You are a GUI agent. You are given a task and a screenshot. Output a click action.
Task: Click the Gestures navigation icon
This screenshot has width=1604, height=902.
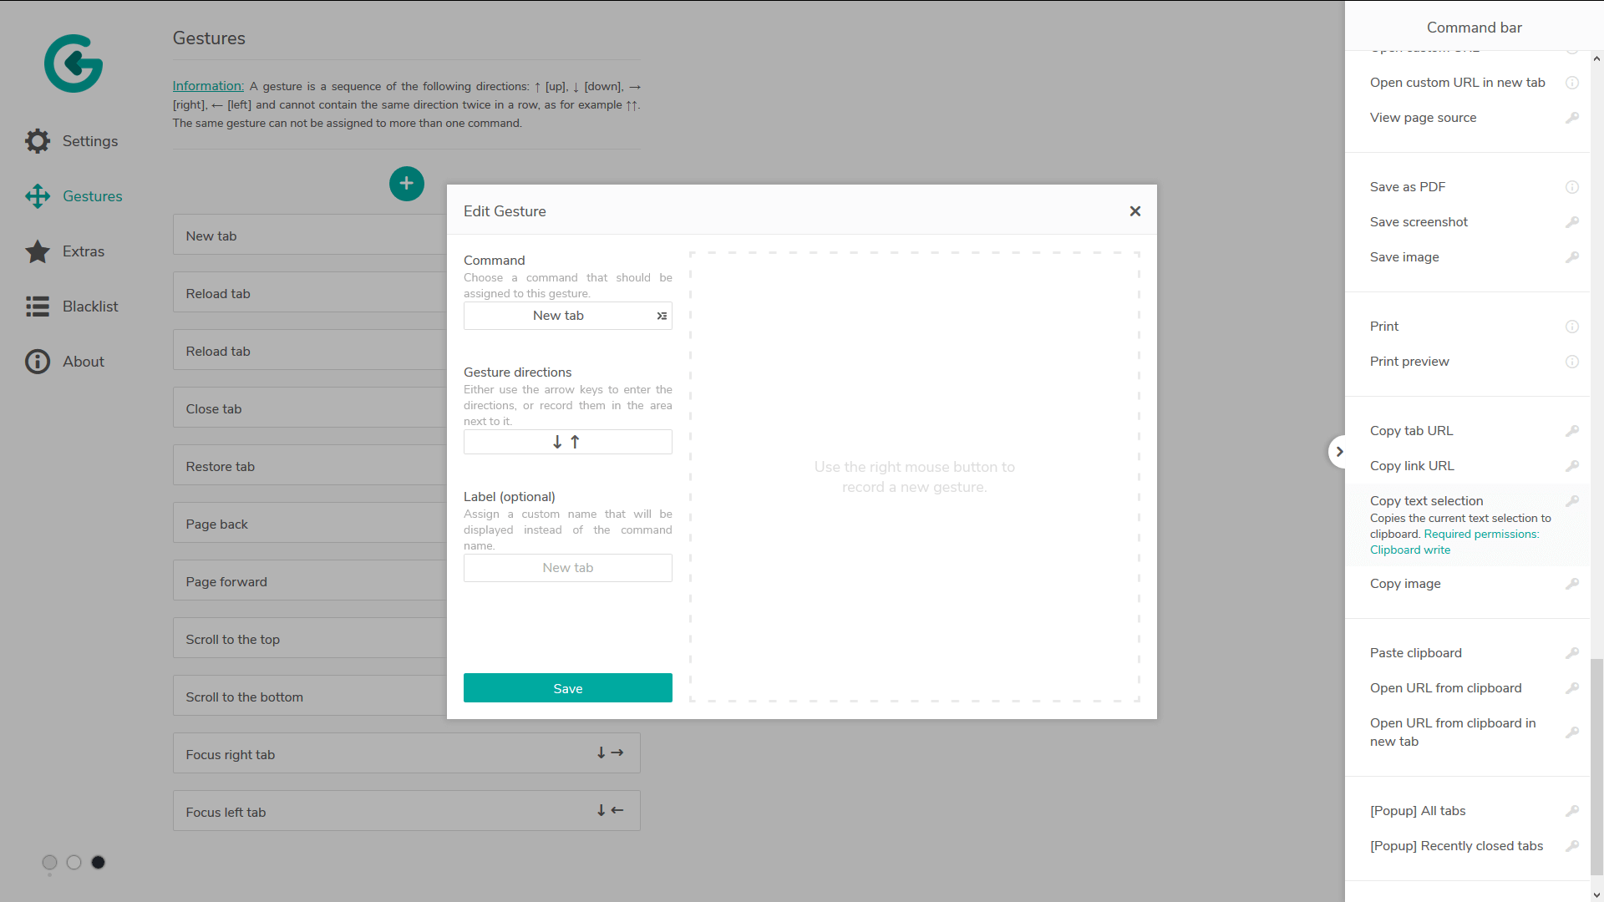point(38,196)
